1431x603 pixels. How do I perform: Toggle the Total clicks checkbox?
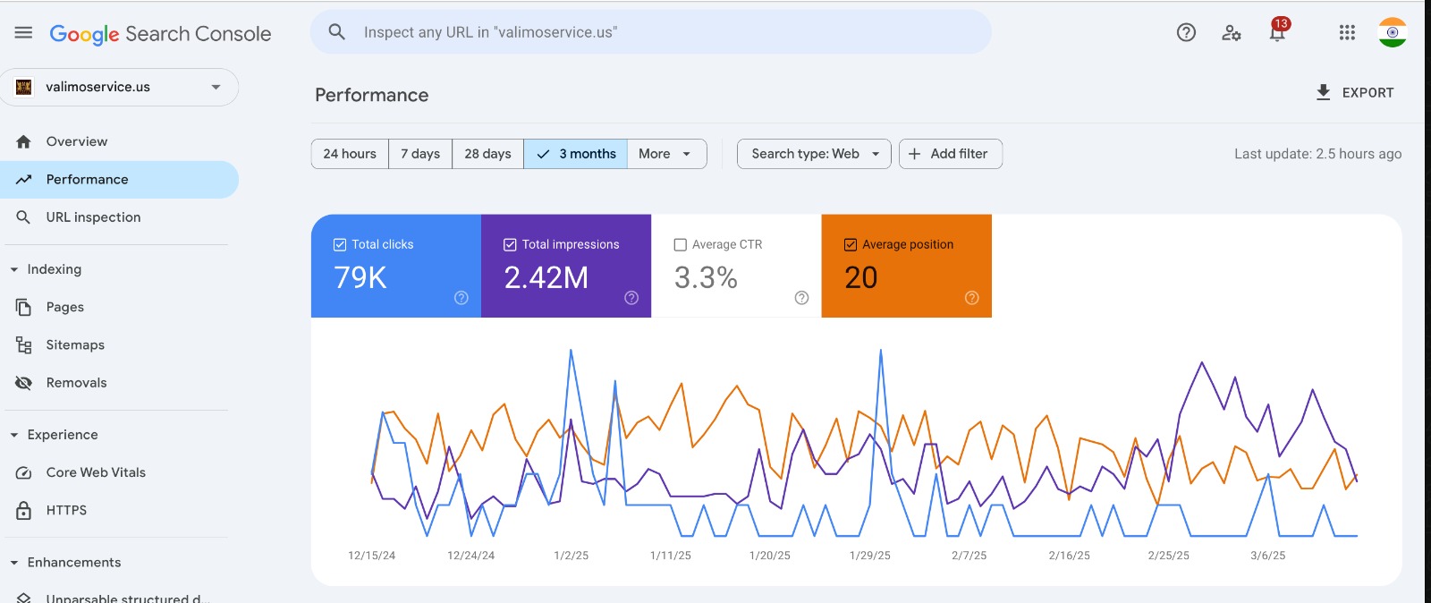340,244
